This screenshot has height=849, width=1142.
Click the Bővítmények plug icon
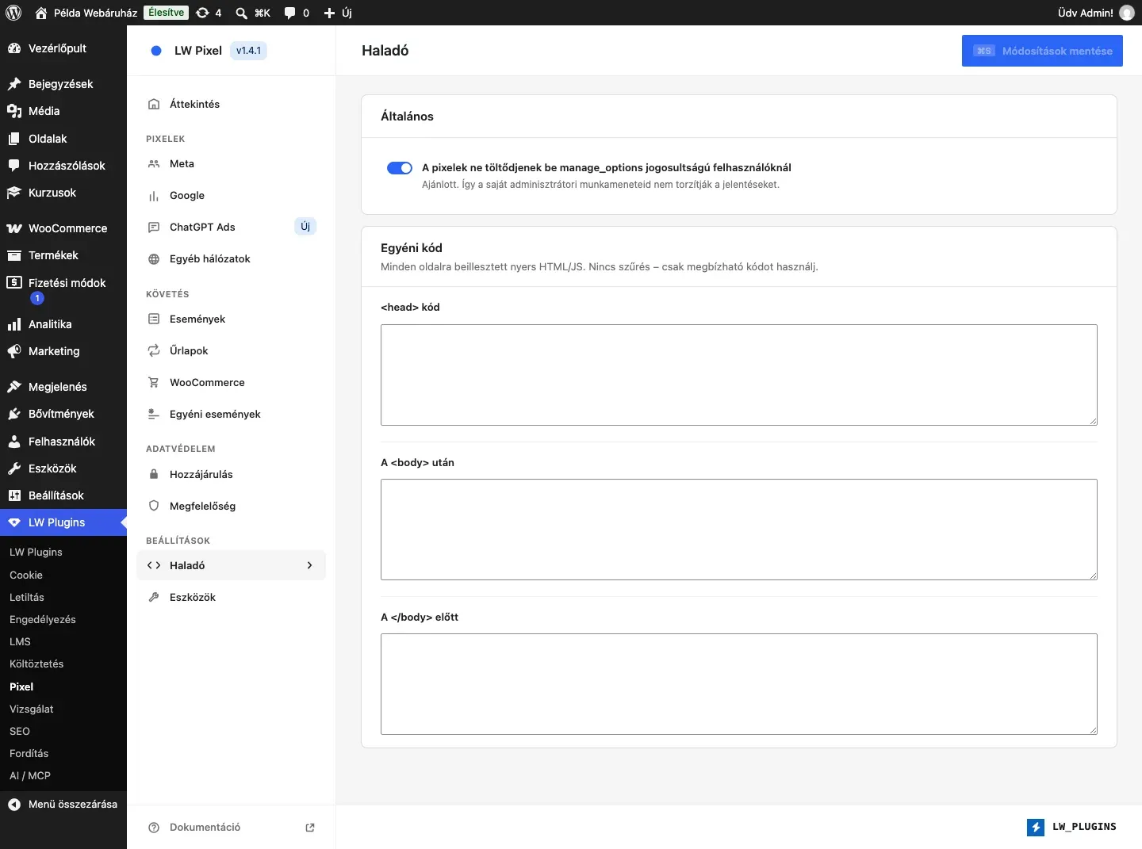13,414
